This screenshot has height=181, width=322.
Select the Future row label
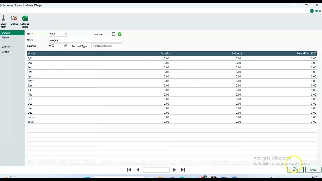pos(31,117)
